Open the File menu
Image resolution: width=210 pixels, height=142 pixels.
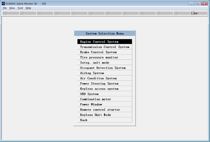pos(5,8)
